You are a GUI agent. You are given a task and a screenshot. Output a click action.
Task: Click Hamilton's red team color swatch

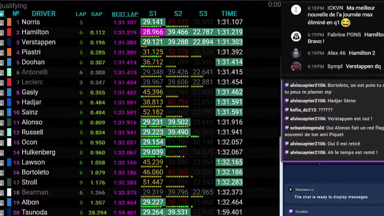pos(9,32)
